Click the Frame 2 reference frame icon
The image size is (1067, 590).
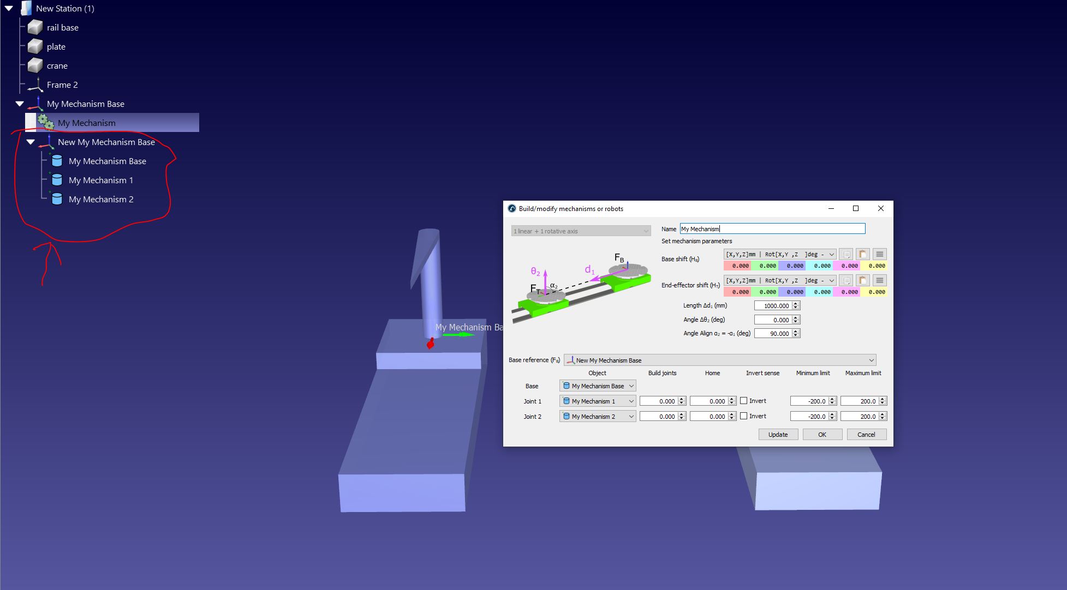pos(35,85)
